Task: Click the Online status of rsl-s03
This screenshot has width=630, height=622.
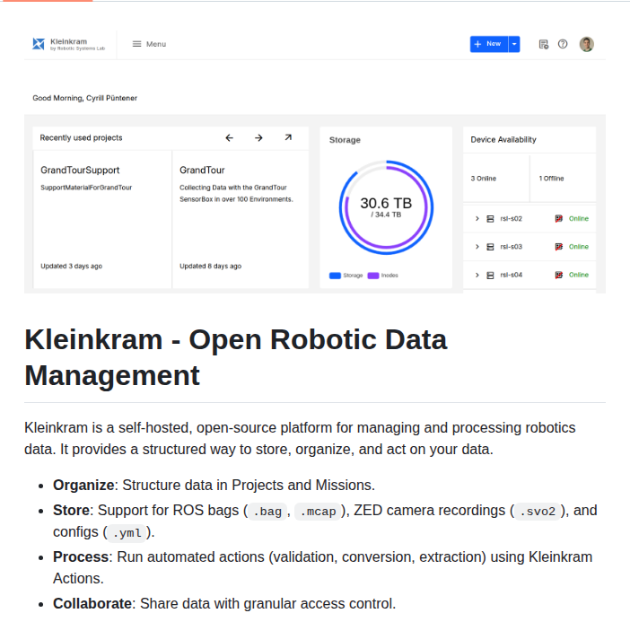Action: click(x=579, y=247)
